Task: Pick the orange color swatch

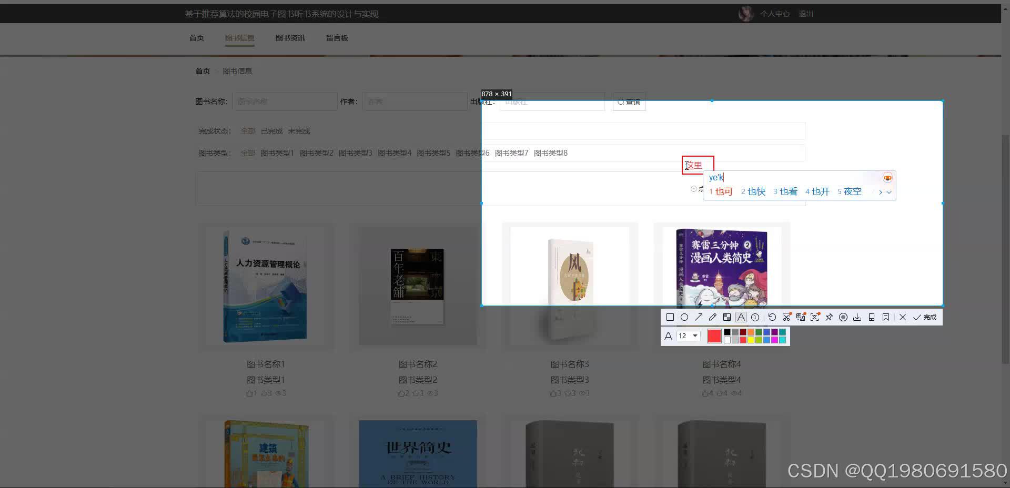Action: coord(751,332)
